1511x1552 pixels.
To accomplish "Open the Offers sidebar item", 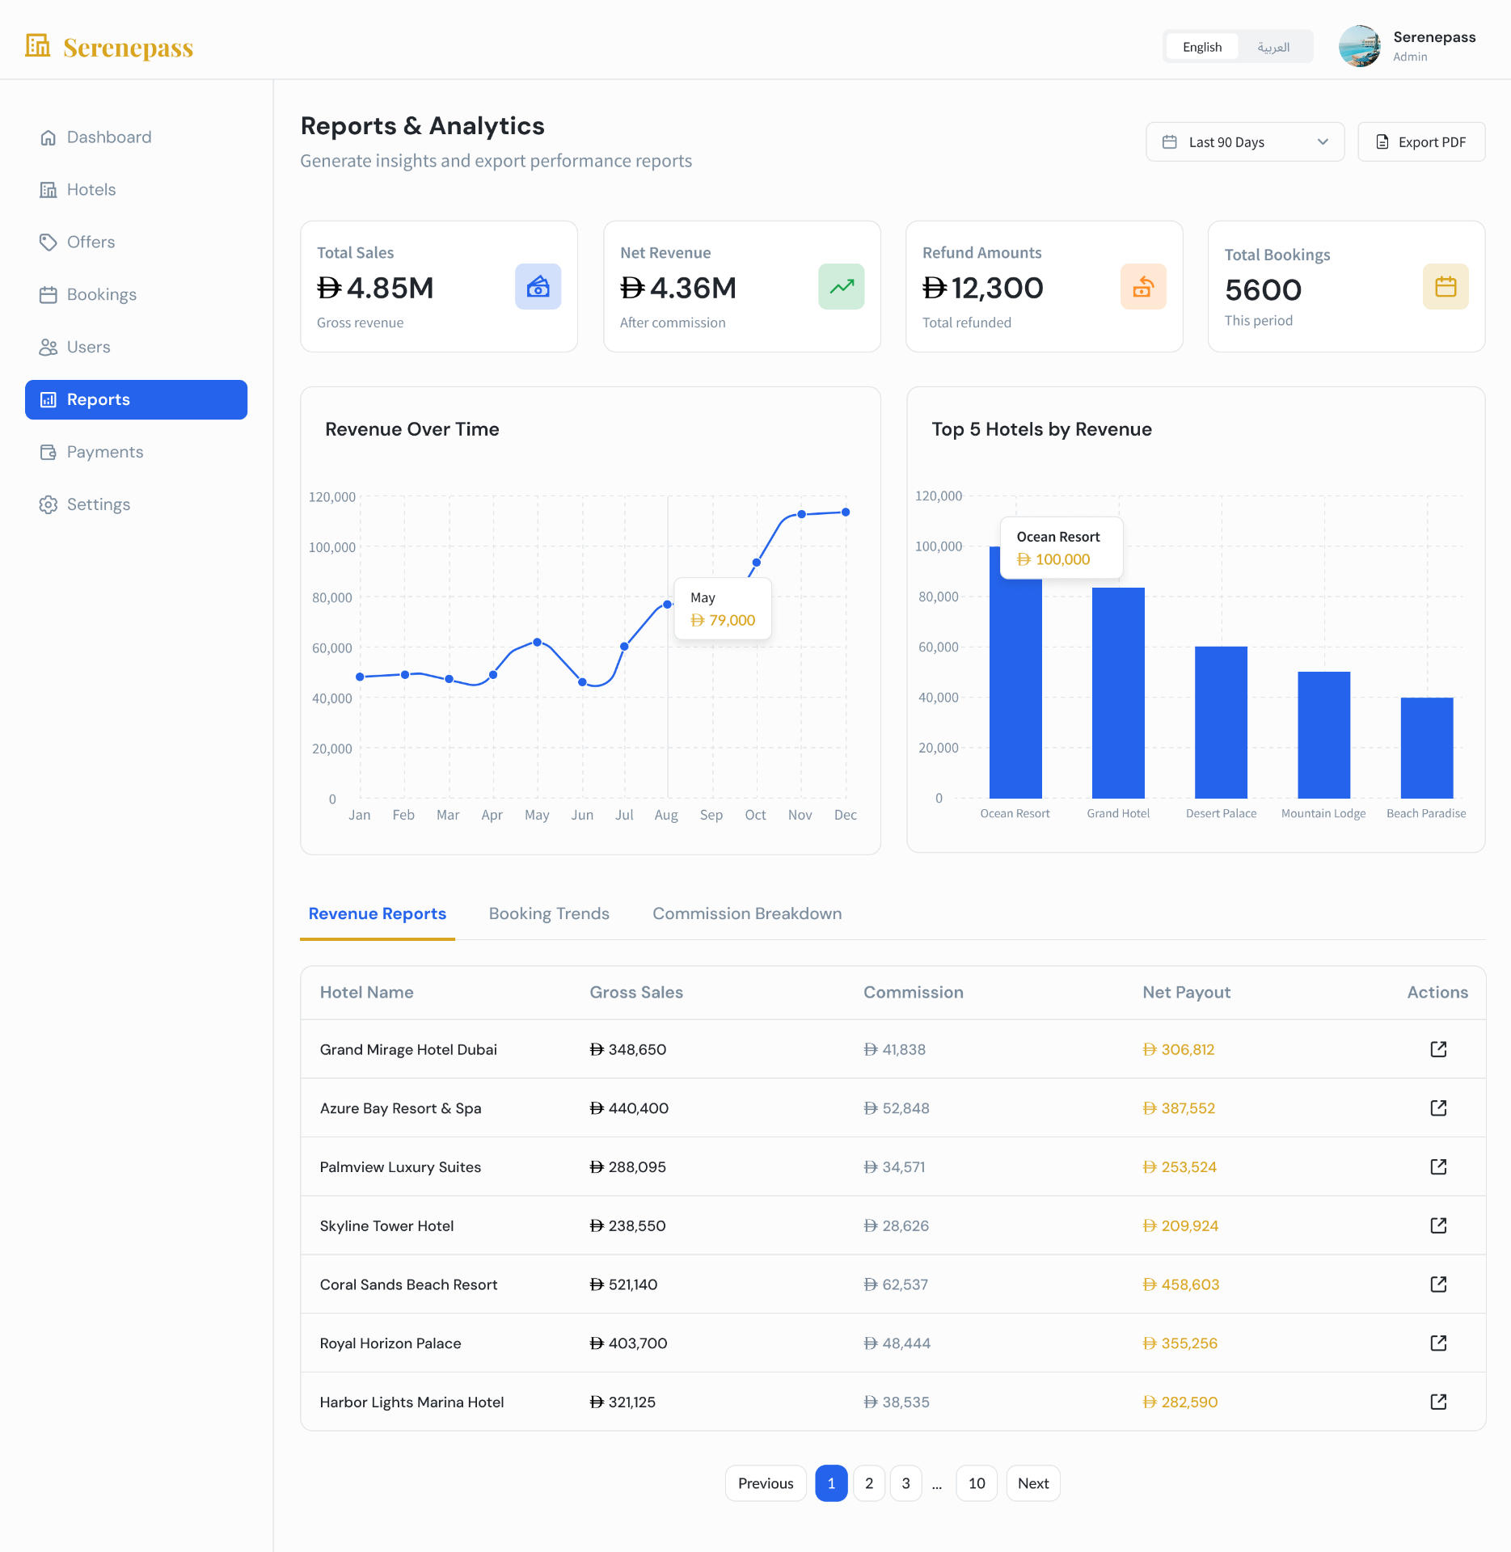I will [x=136, y=242].
